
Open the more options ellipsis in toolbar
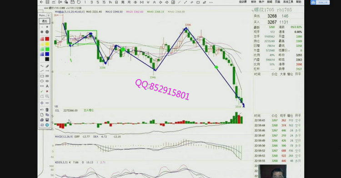[211, 2]
